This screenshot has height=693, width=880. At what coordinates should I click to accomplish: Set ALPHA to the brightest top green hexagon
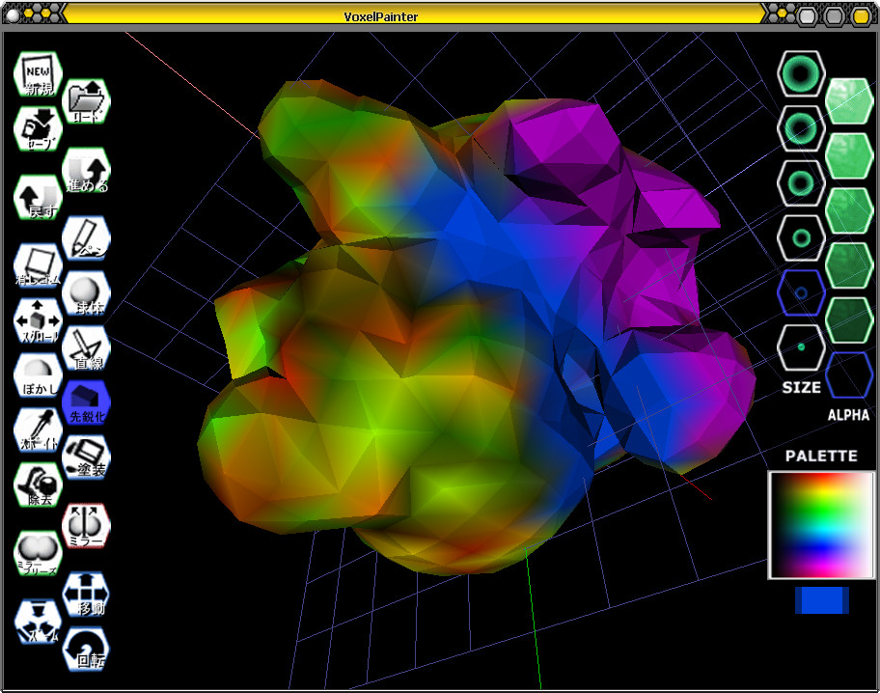pos(850,101)
